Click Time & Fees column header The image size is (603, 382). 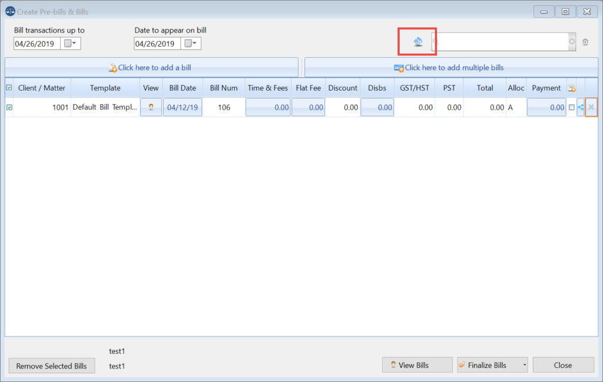[x=268, y=88]
